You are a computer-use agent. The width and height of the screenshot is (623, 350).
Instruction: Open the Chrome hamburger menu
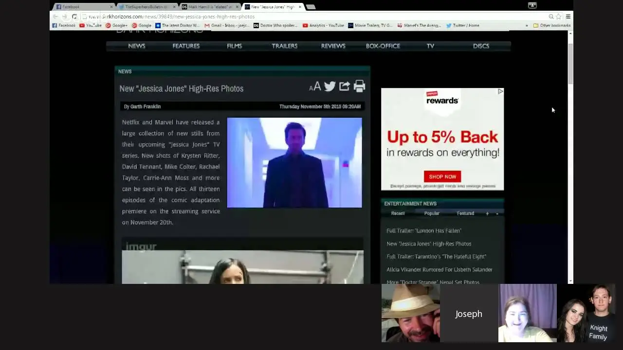(568, 17)
